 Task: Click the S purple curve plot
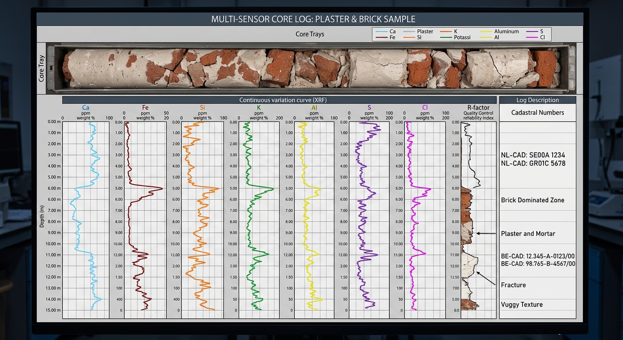pos(369,220)
